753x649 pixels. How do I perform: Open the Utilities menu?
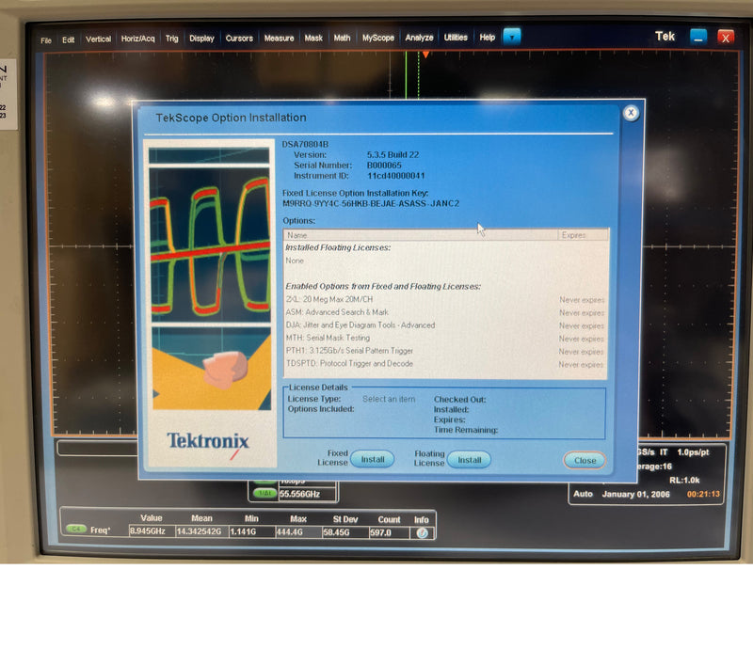coord(454,38)
